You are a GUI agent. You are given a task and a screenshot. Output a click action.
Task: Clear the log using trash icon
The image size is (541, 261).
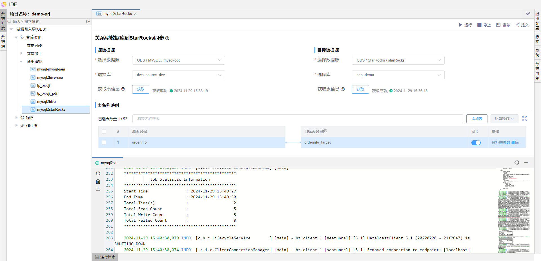coord(98,181)
